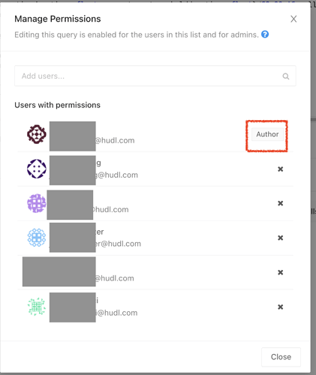Viewport: 316px width, 375px height.
Task: Dismiss the Manage Permissions dialog with X
Action: click(x=293, y=19)
